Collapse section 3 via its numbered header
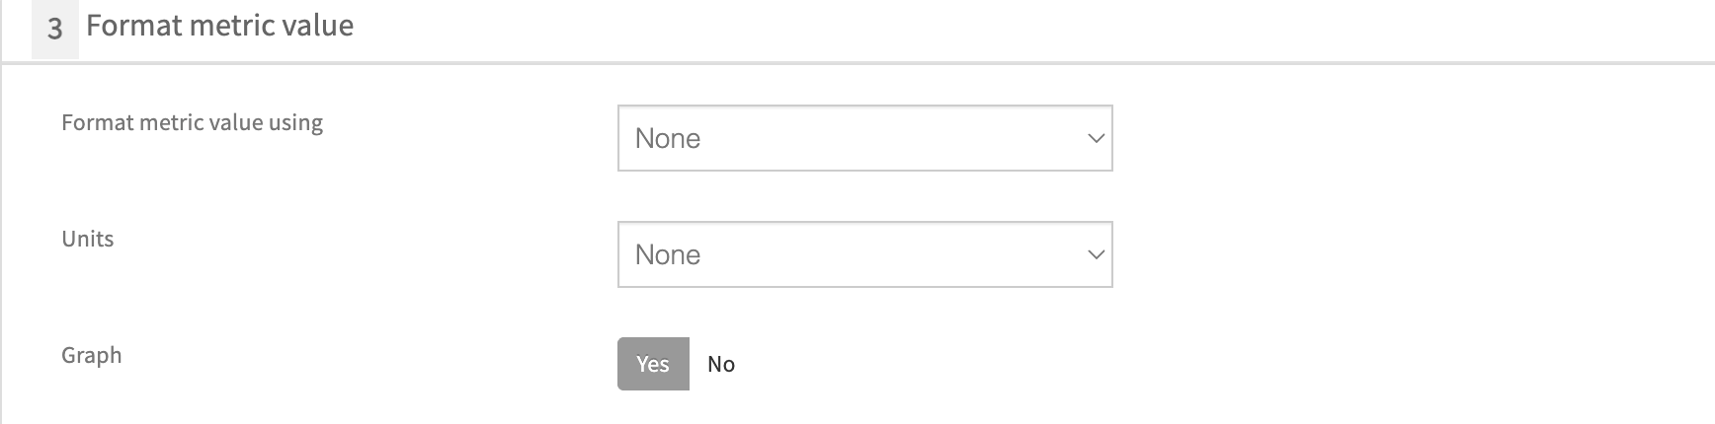 [55, 29]
